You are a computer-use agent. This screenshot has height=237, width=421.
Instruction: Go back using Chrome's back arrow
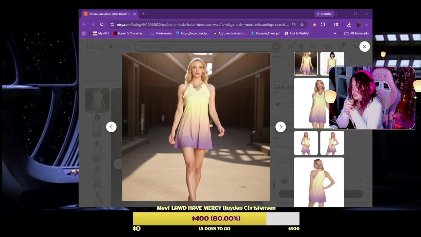pos(84,24)
